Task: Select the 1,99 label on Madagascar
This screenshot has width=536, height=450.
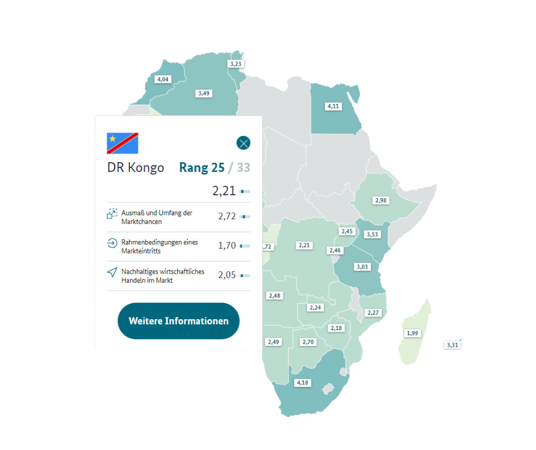Action: coord(412,334)
